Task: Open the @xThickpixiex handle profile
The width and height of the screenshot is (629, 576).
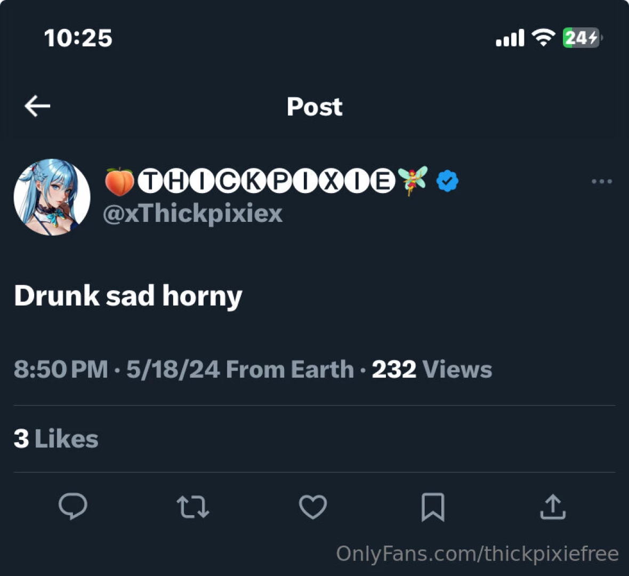Action: click(192, 213)
